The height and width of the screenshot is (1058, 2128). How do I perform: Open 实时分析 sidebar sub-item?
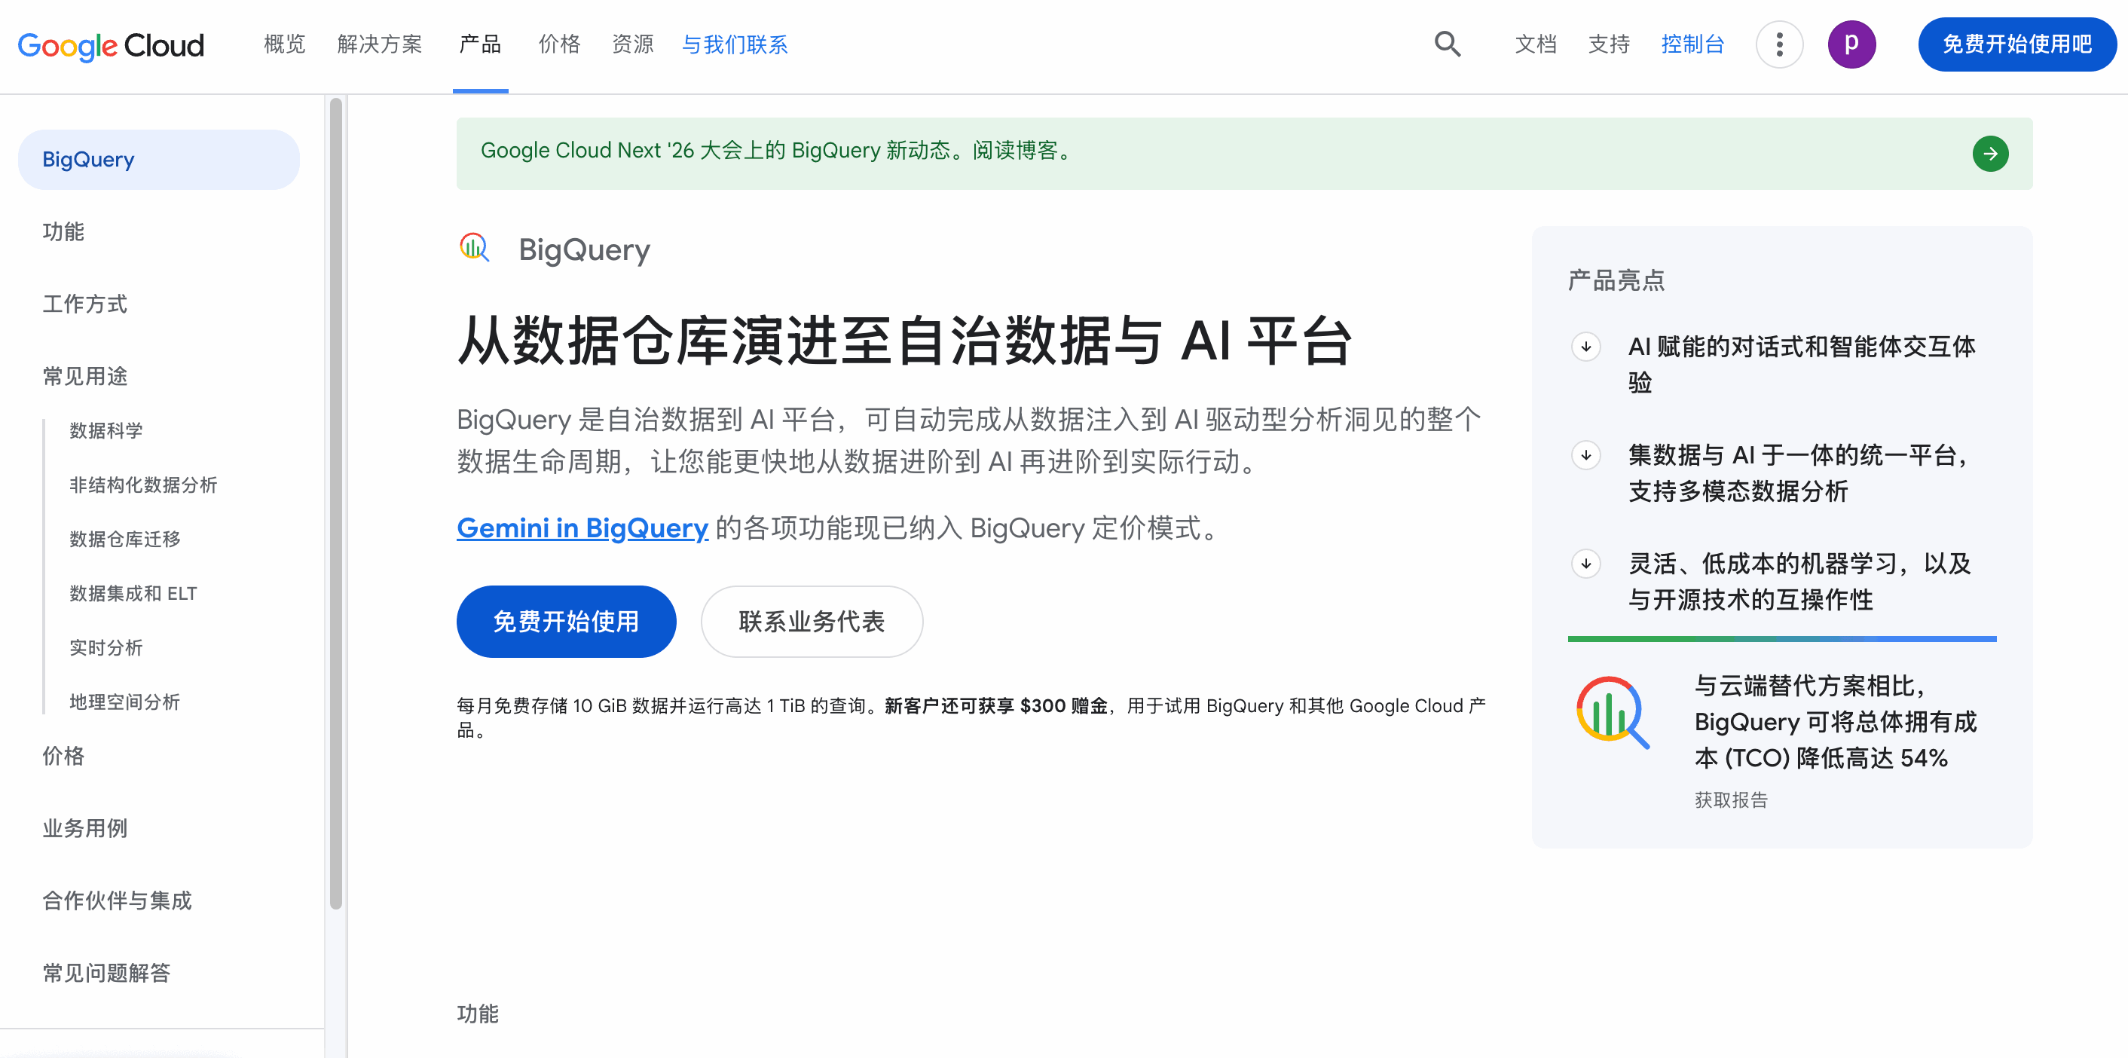click(x=105, y=648)
